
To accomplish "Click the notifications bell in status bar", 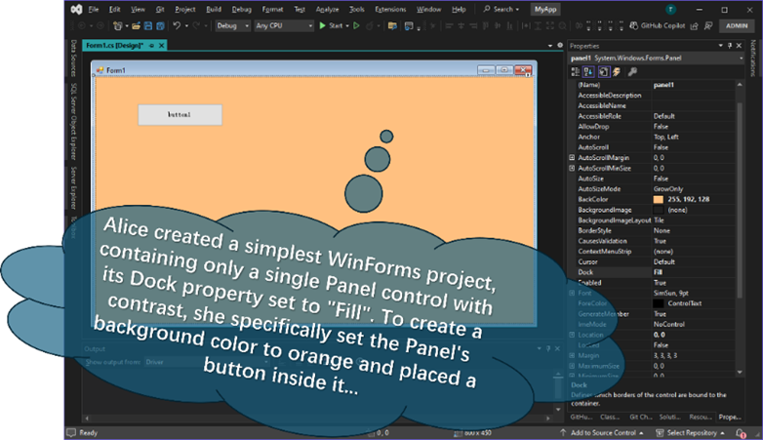I will 741,433.
